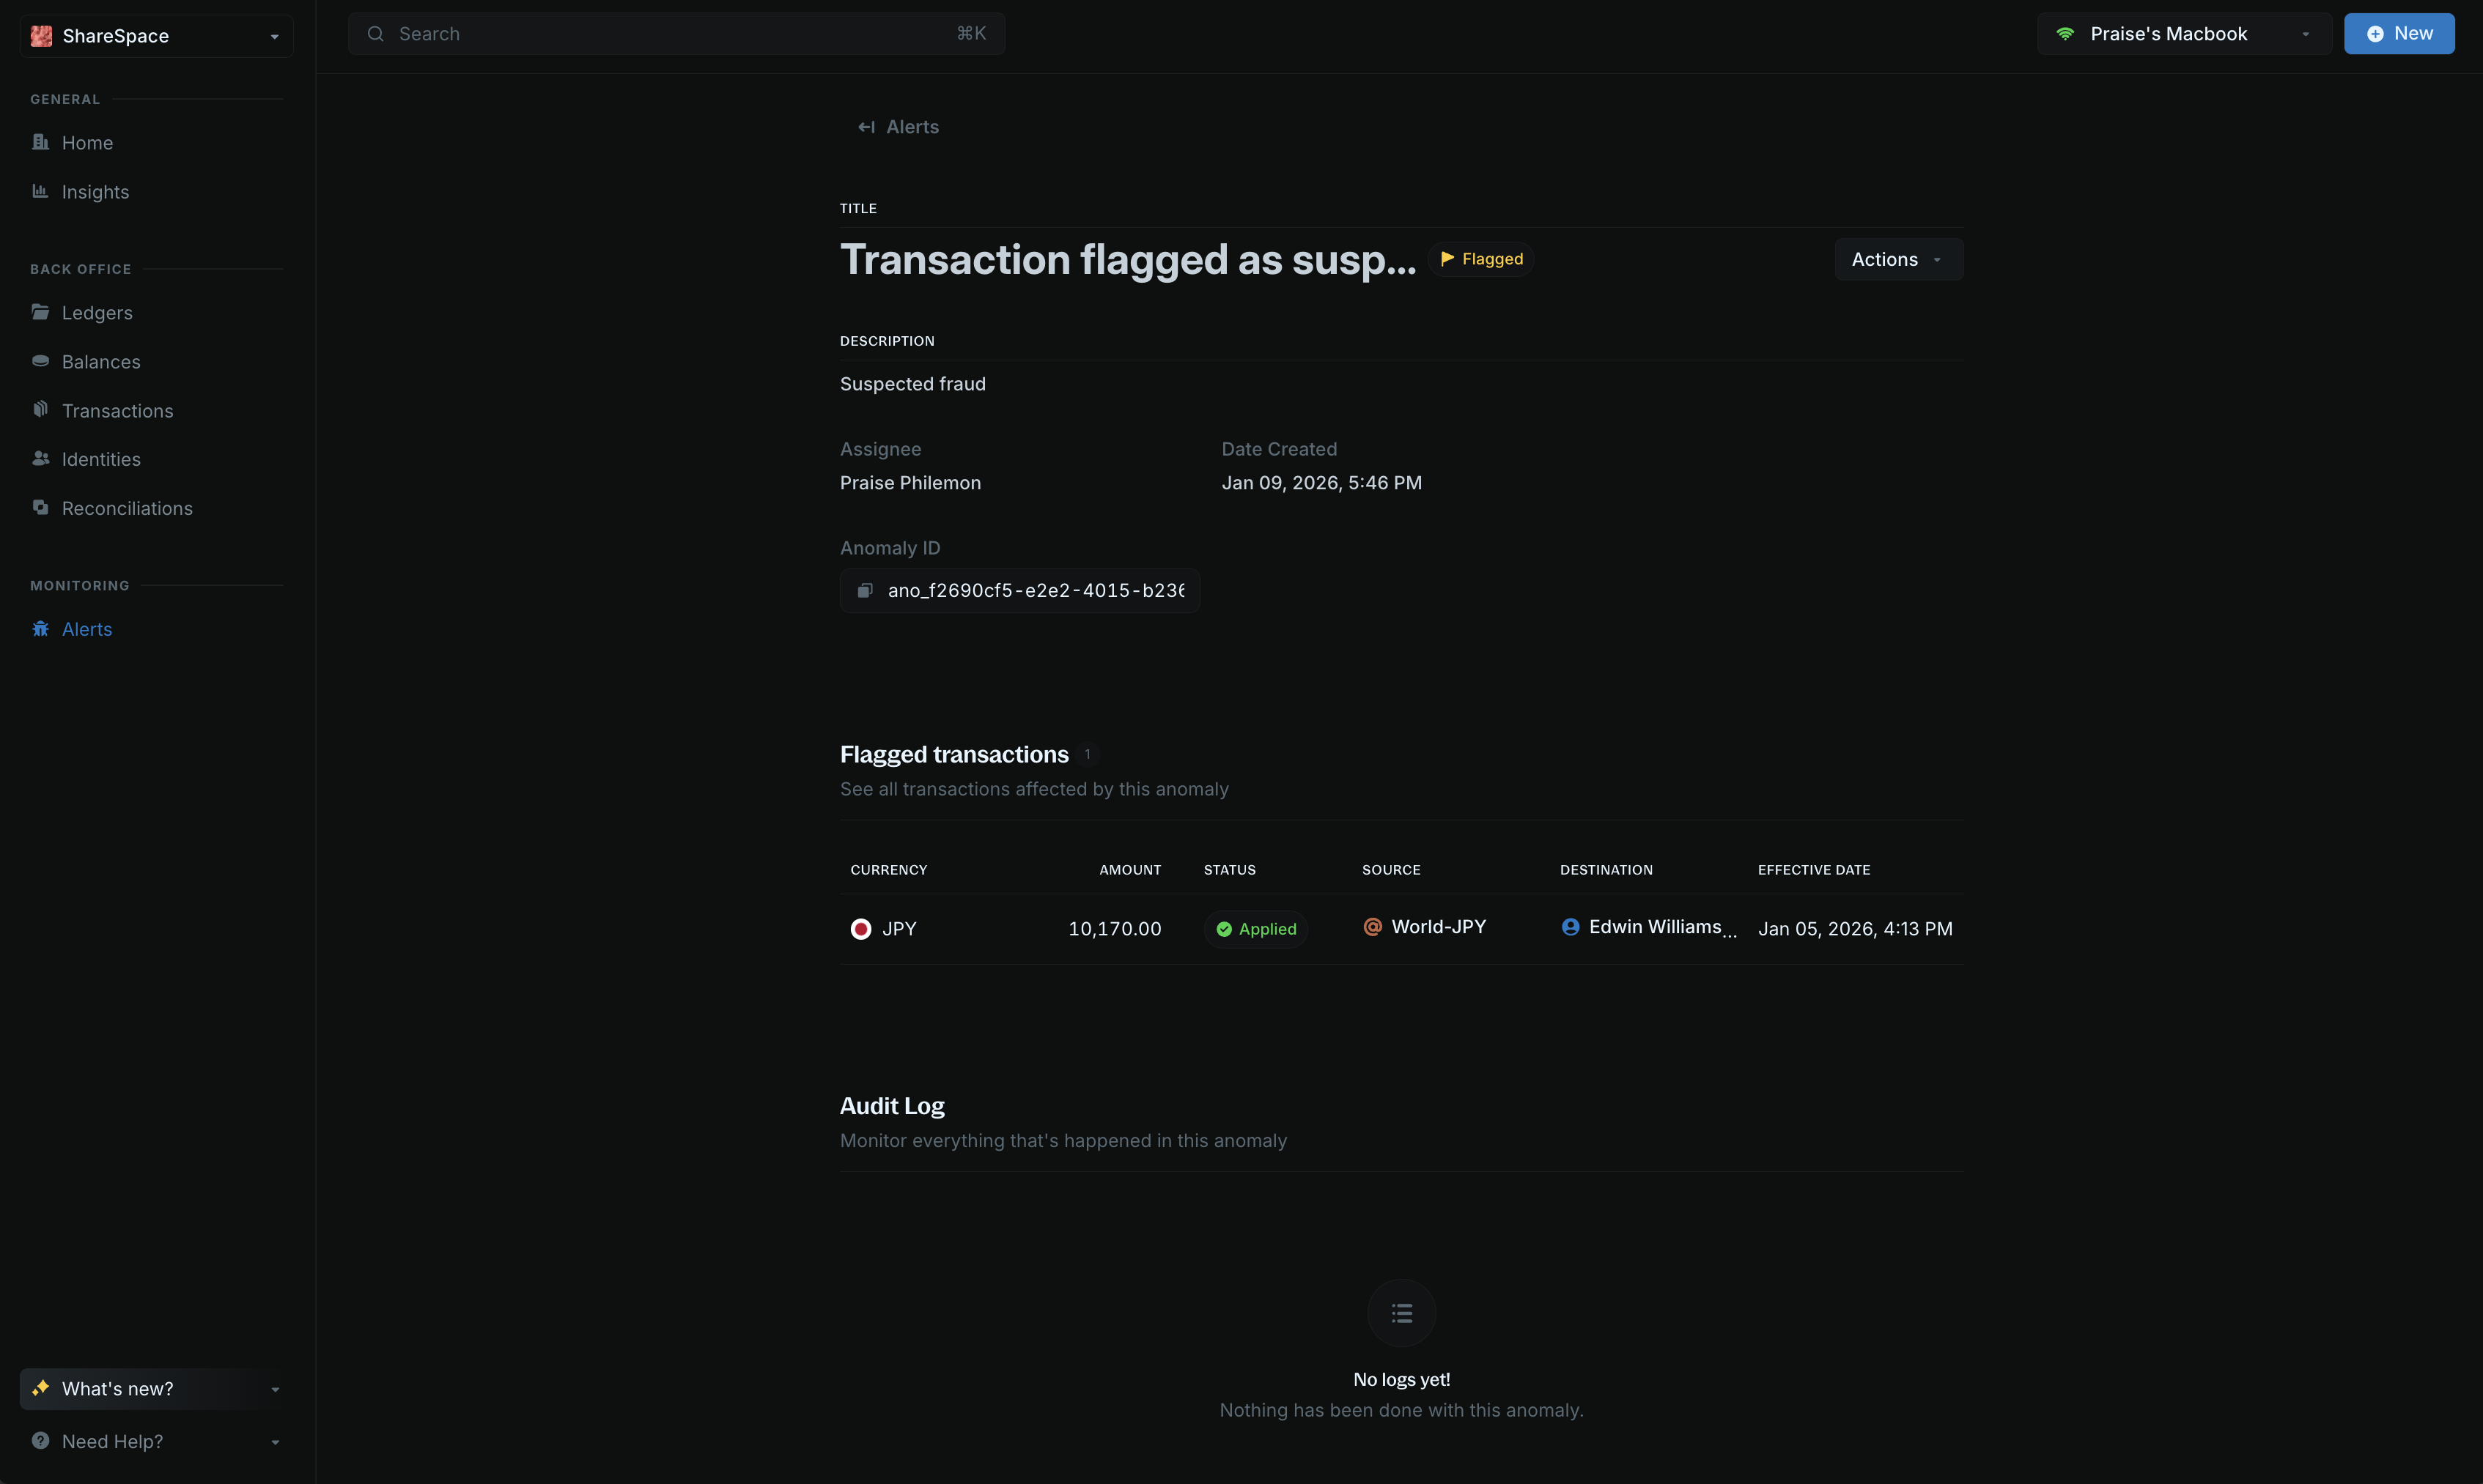
Task: Copy the Anomaly ID with the clipboard icon
Action: click(x=864, y=590)
